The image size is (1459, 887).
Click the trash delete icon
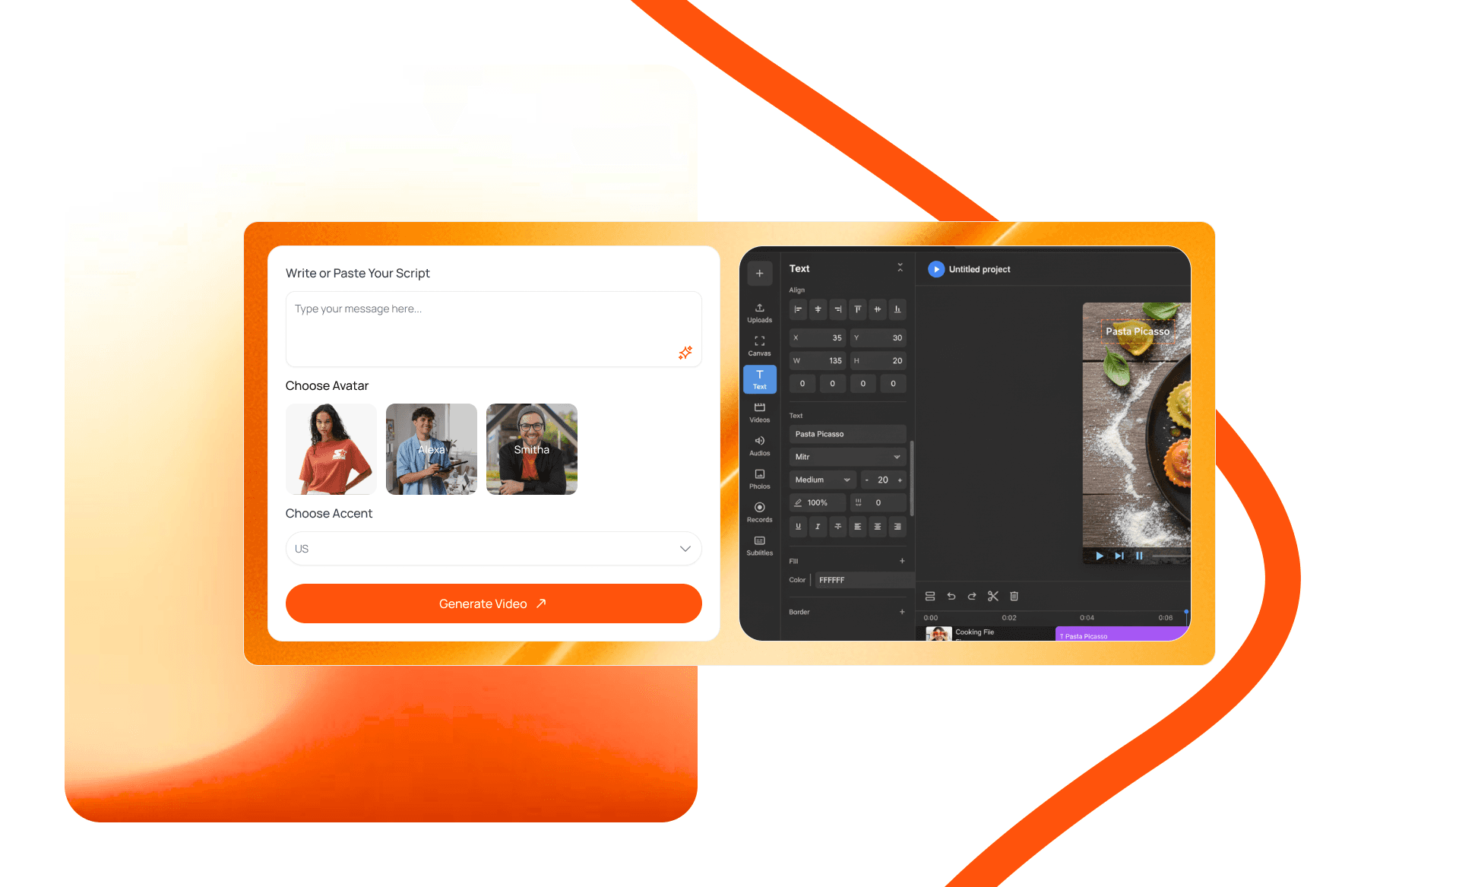point(1014,596)
